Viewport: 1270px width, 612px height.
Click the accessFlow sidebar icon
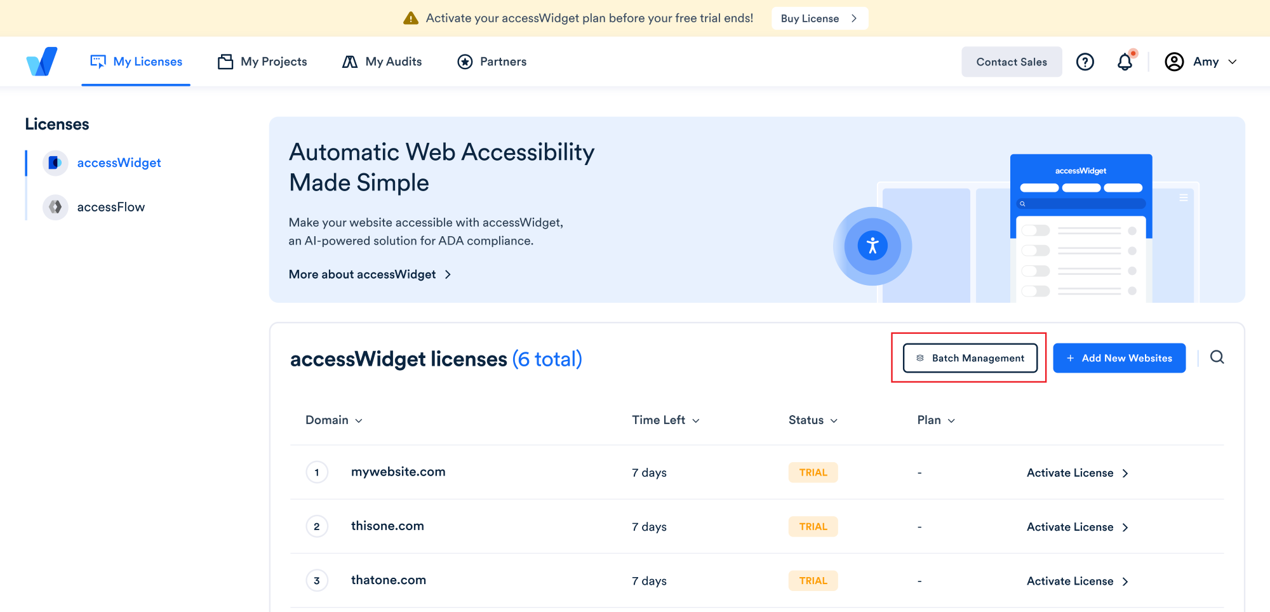click(x=55, y=208)
